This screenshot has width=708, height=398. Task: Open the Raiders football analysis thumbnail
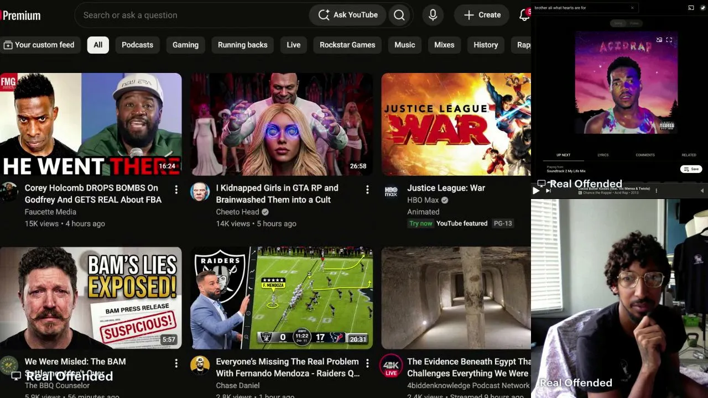point(282,298)
